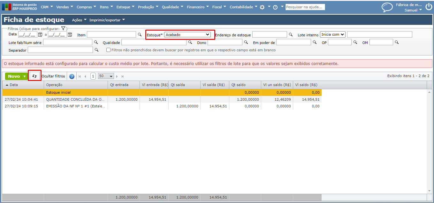Viewport: 434px width, 203px height.
Task: Click the ERP MAXIPROD logo
Action: click(x=20, y=7)
